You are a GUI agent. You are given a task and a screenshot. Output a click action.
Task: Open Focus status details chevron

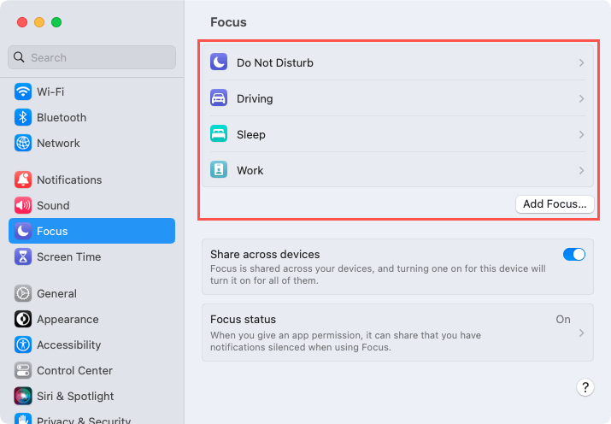pyautogui.click(x=581, y=333)
